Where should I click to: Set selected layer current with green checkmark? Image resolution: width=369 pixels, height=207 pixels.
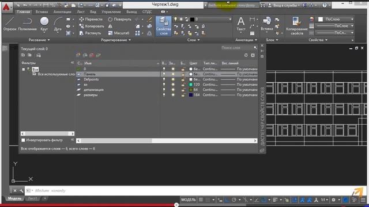99,55
